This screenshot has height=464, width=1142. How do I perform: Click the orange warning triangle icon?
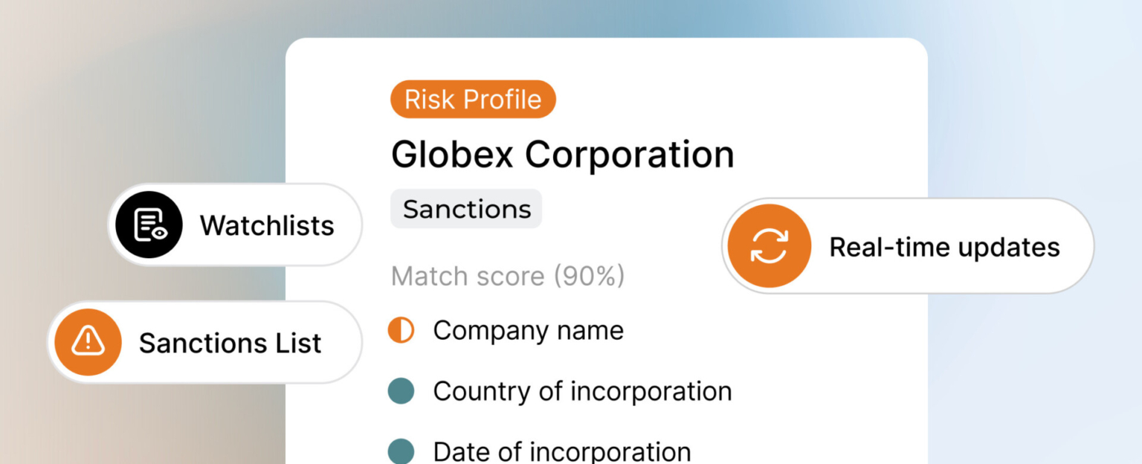click(x=88, y=342)
